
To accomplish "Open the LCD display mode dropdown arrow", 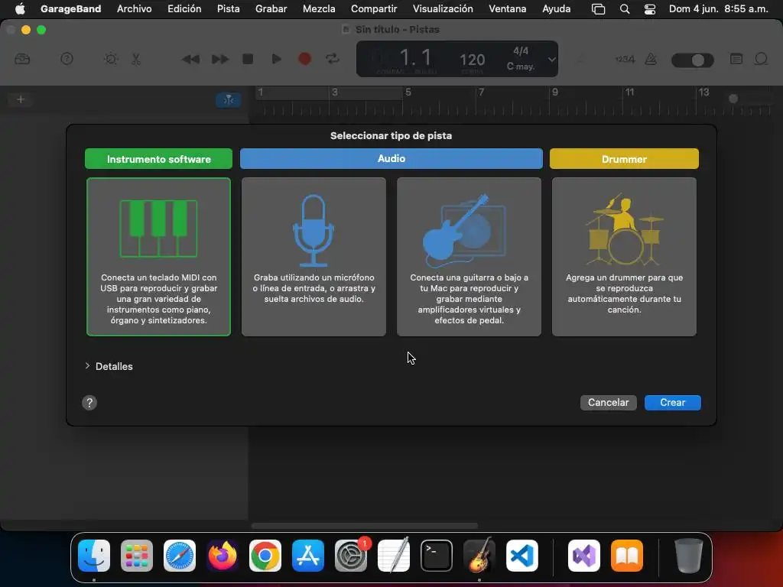I will (551, 59).
